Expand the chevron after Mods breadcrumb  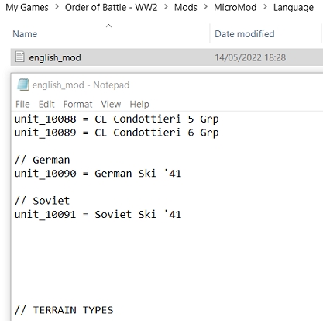pyautogui.click(x=206, y=7)
